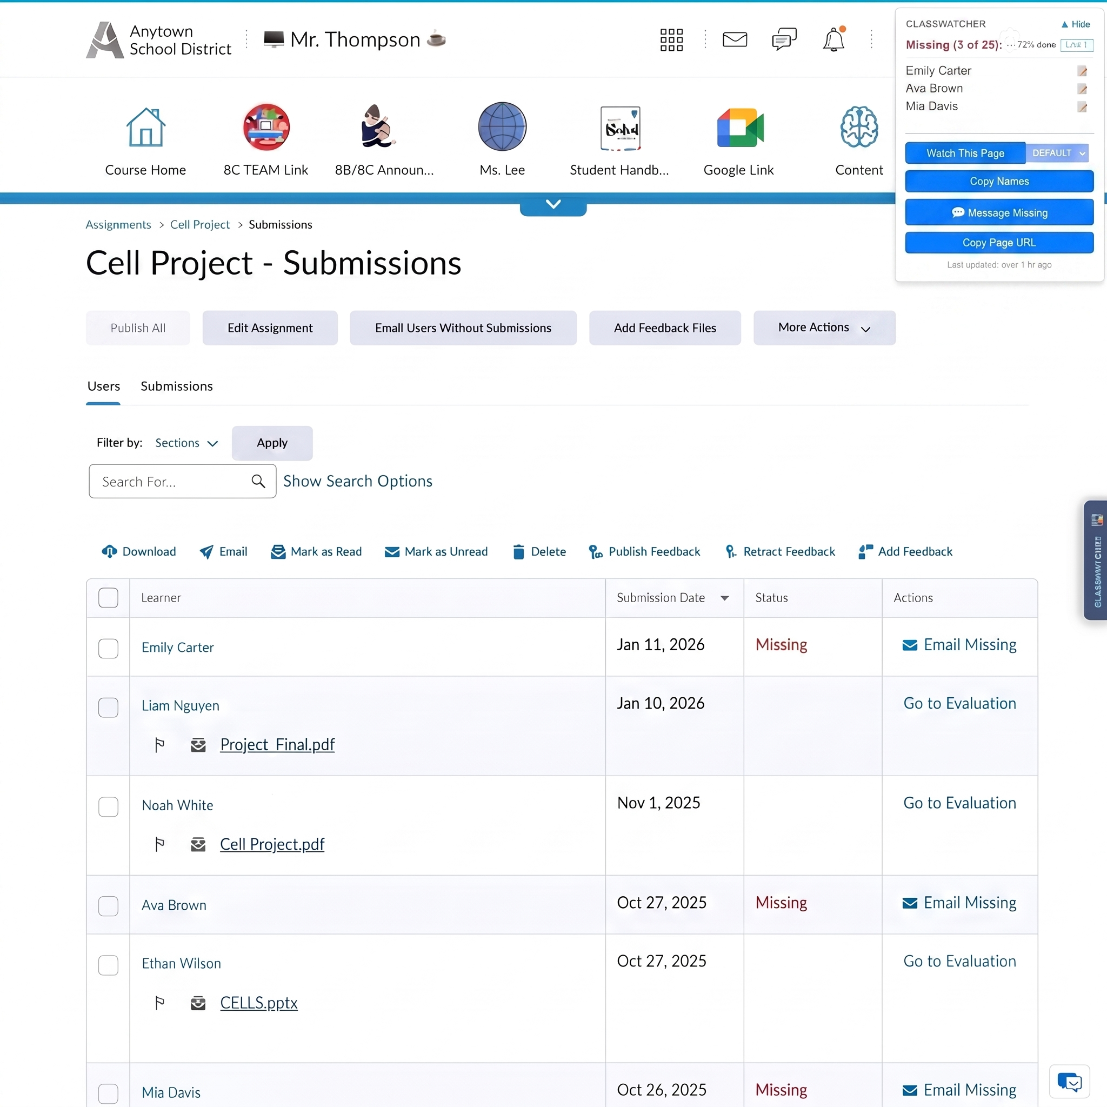The height and width of the screenshot is (1107, 1107).
Task: Tick the checkbox for Ava Brown
Action: point(108,906)
